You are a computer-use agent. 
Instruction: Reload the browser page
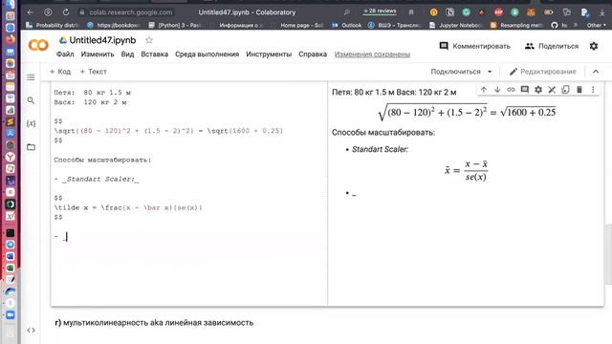(x=66, y=12)
